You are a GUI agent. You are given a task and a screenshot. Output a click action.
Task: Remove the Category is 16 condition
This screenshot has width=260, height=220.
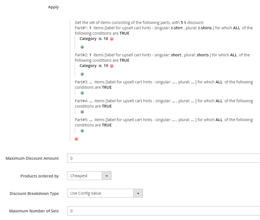(x=112, y=39)
